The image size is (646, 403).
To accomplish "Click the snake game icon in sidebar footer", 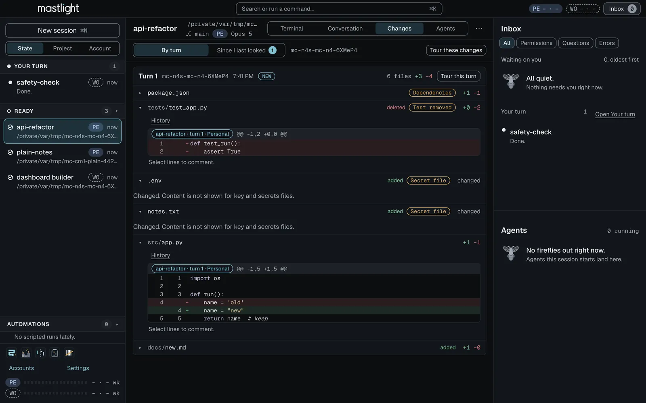I will pos(12,353).
